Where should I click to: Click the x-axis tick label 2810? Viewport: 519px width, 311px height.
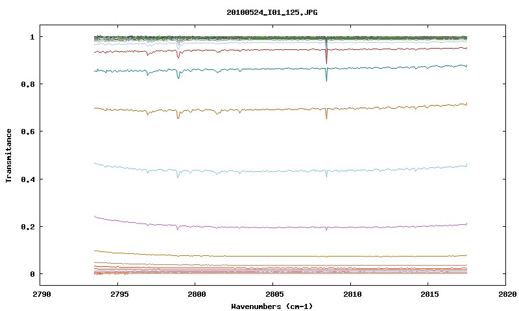(x=352, y=294)
